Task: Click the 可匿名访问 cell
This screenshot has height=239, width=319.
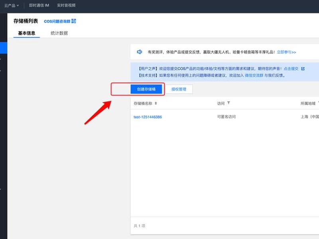Action: point(226,117)
